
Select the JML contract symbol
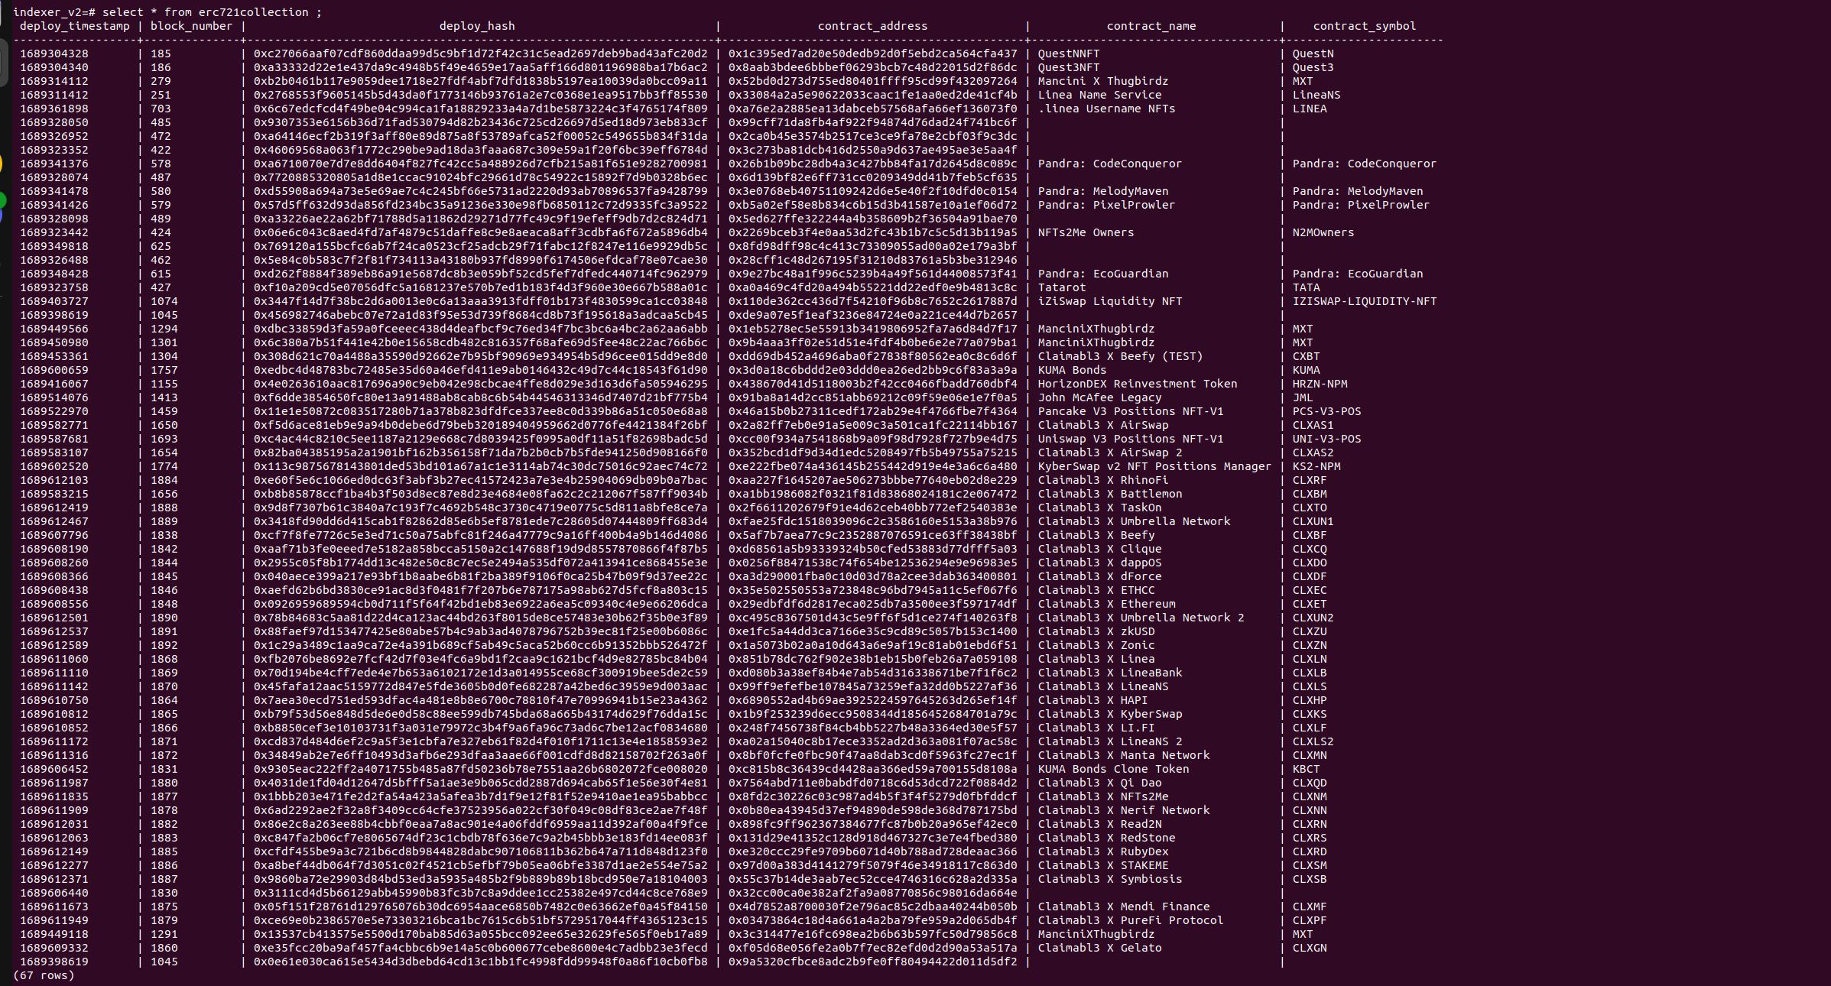point(1303,397)
